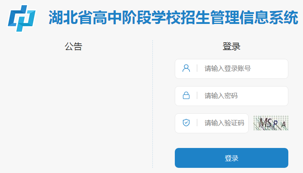This screenshot has height=173, width=303.
Task: Focus the 请输入验证码 captcha input
Action: point(224,123)
